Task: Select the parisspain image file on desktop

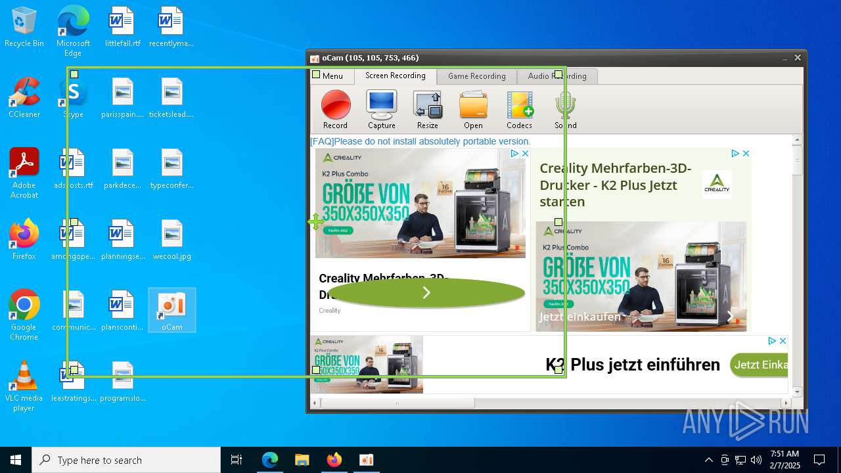Action: coord(122,98)
